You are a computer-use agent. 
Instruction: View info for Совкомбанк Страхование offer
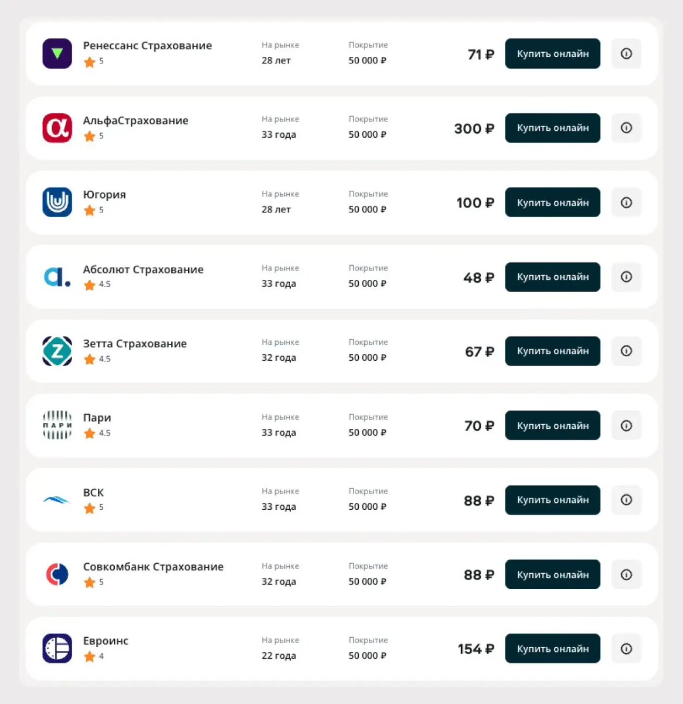pyautogui.click(x=626, y=574)
